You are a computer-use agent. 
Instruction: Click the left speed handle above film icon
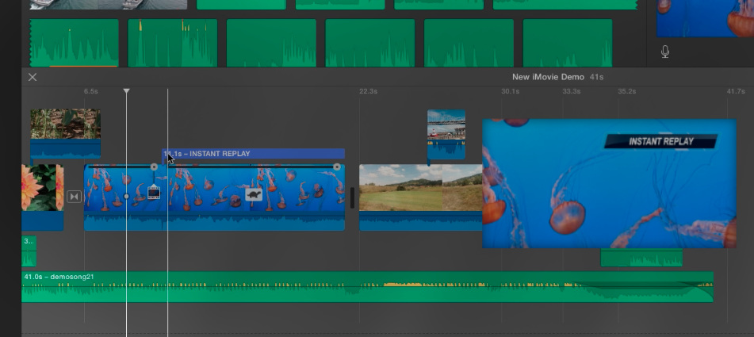[x=154, y=167]
